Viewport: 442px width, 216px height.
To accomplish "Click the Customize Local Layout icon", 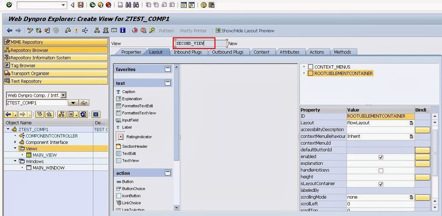I will point(212,5).
